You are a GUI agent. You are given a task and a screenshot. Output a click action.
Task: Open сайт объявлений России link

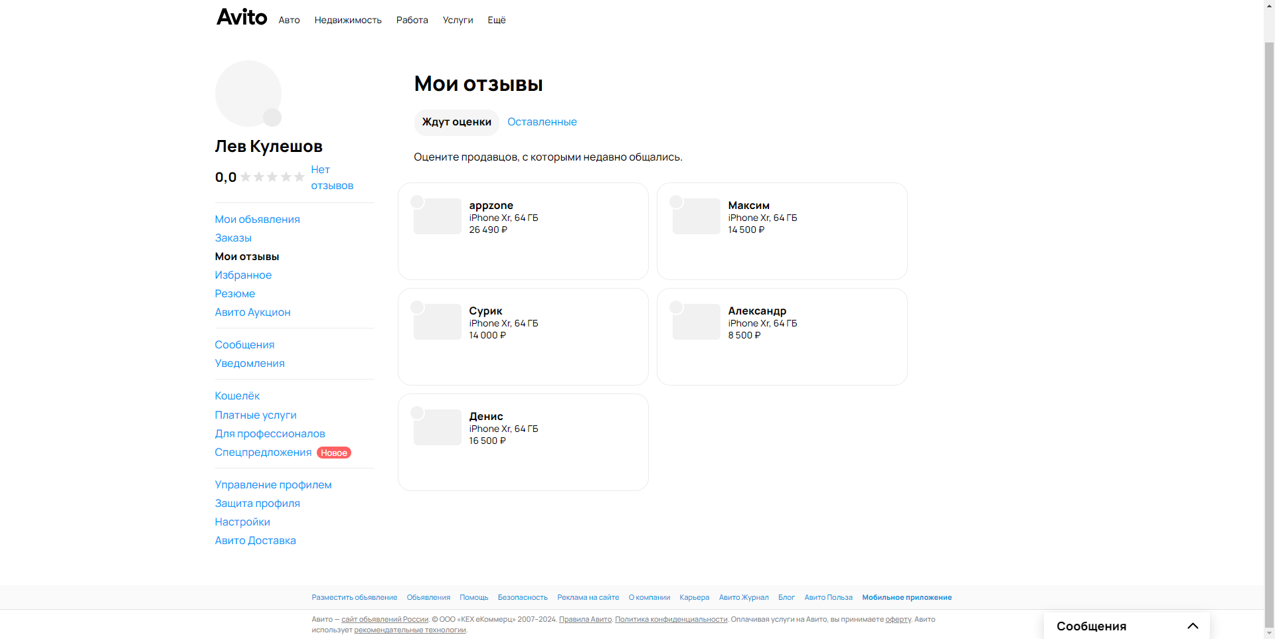click(385, 619)
